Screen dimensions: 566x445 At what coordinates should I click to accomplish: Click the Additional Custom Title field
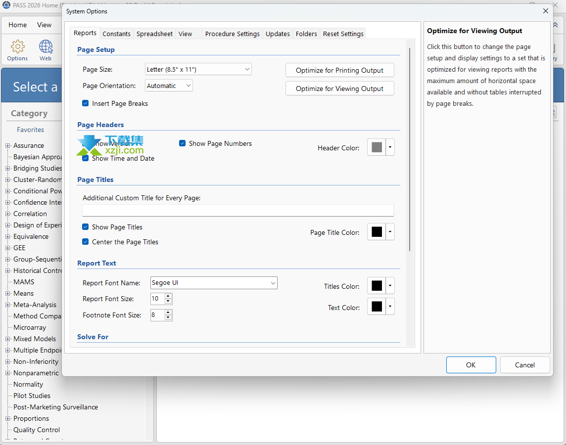point(238,211)
